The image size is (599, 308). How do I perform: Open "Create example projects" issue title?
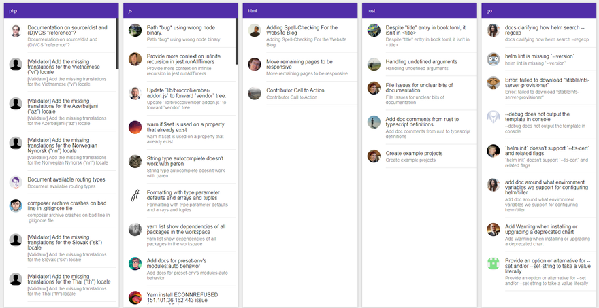coord(414,154)
